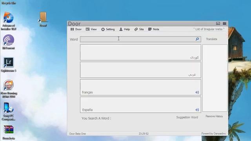Click the Arabic translation result box
Screen dimensions: 251x141
[140, 70]
